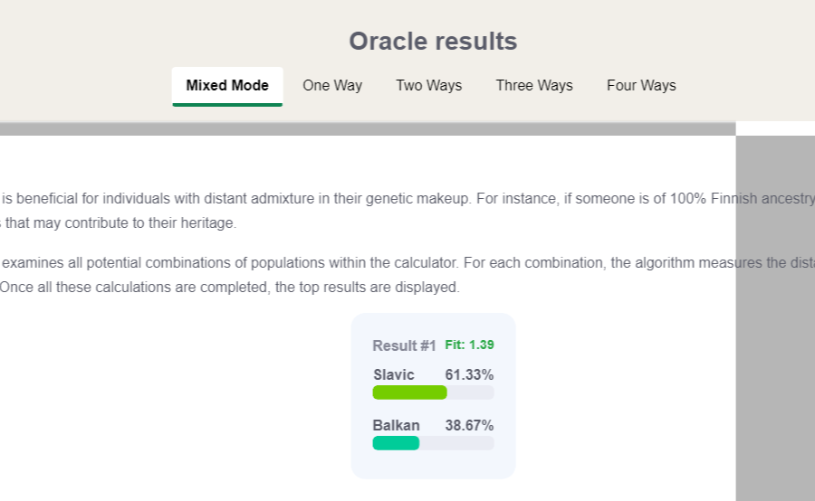Click the teal Balkan progress bar
This screenshot has width=815, height=501.
[396, 443]
